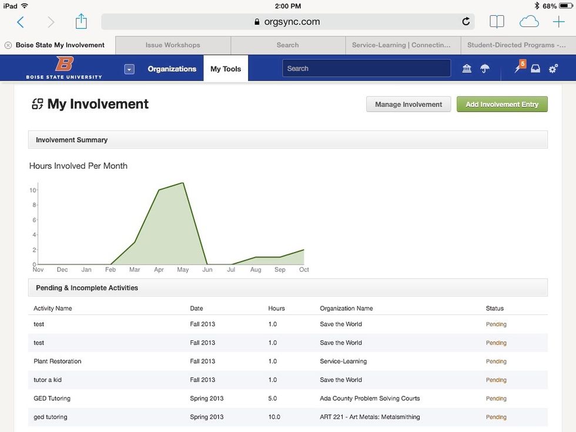The height and width of the screenshot is (432, 576).
Task: Click inside the navbar Search field
Action: point(366,68)
